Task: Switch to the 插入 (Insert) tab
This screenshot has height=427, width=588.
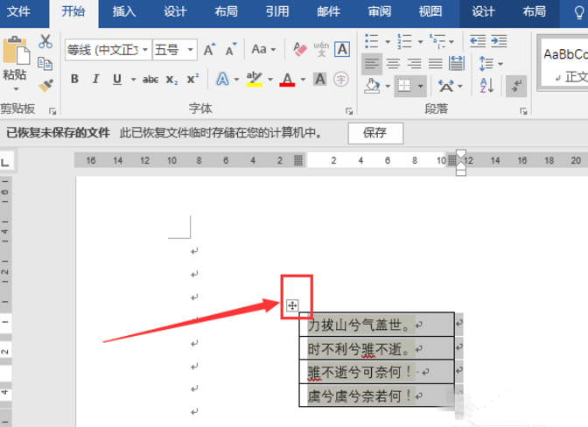Action: click(124, 12)
